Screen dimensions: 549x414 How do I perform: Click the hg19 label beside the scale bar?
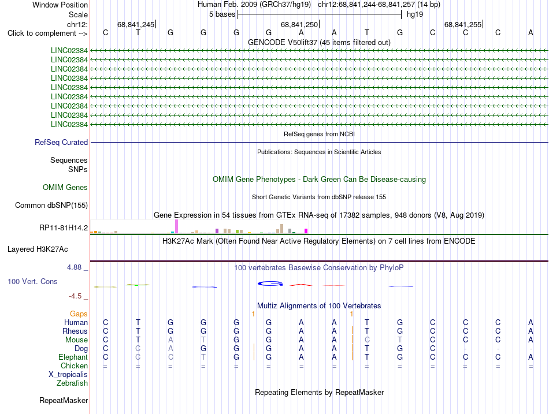tap(415, 14)
